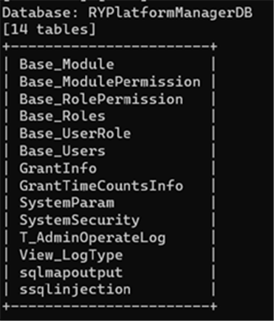274x321 pixels.
Task: Click the word 'Database' in the header
Action: (37, 13)
